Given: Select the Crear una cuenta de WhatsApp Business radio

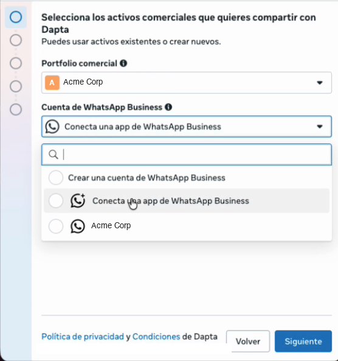Looking at the screenshot, I should (x=56, y=178).
